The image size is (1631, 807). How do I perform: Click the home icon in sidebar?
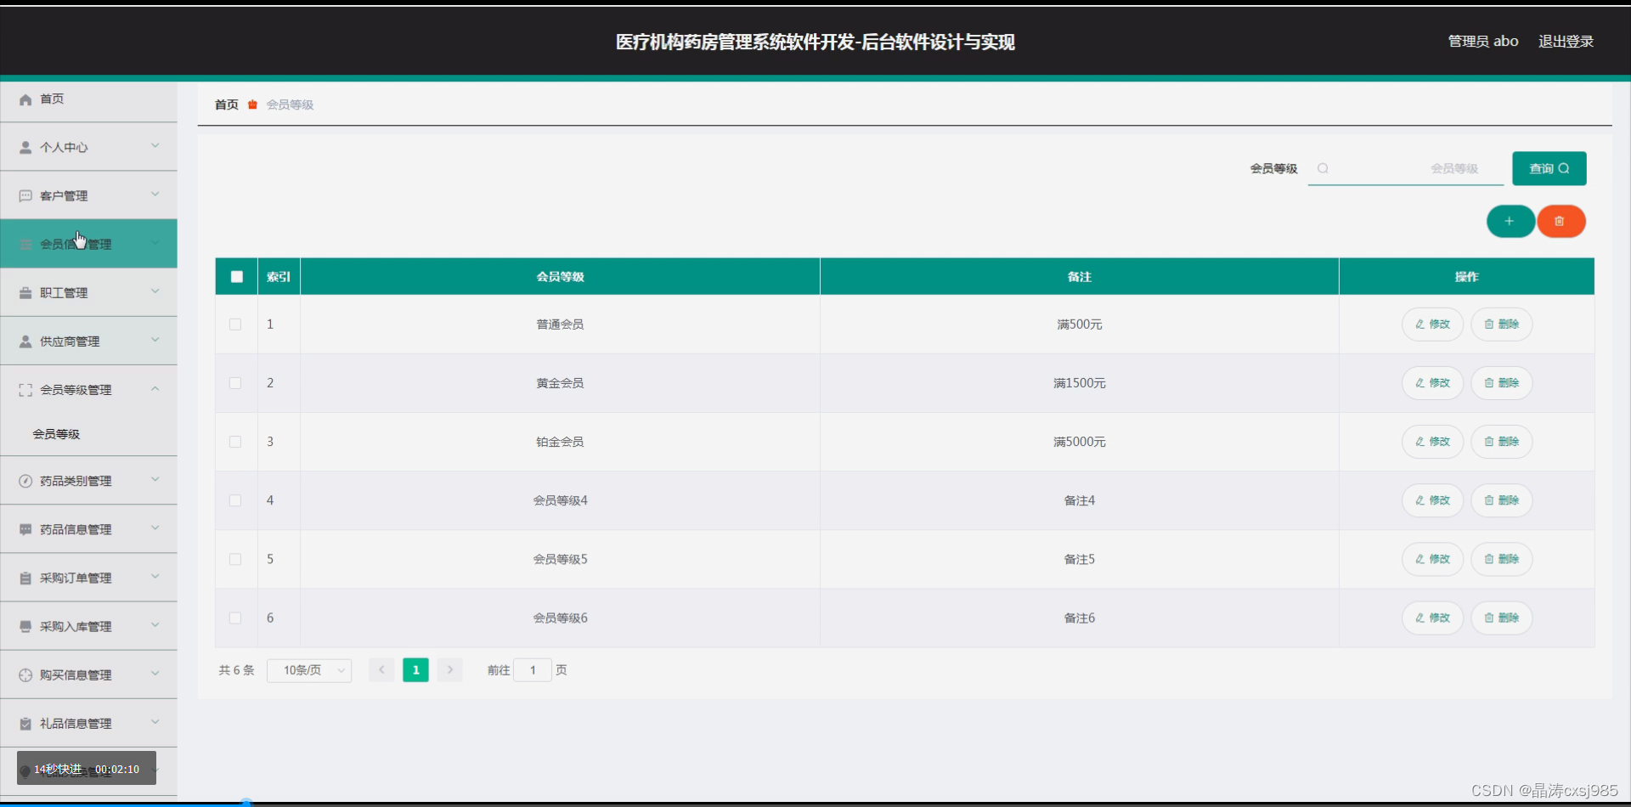click(x=25, y=99)
